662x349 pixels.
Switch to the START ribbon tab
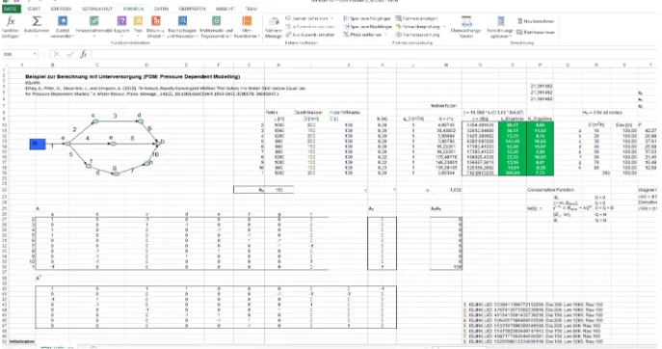coord(34,9)
